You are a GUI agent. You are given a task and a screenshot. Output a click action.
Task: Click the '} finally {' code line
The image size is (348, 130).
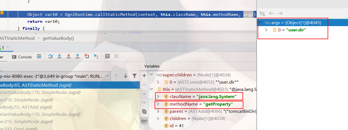point(31,28)
